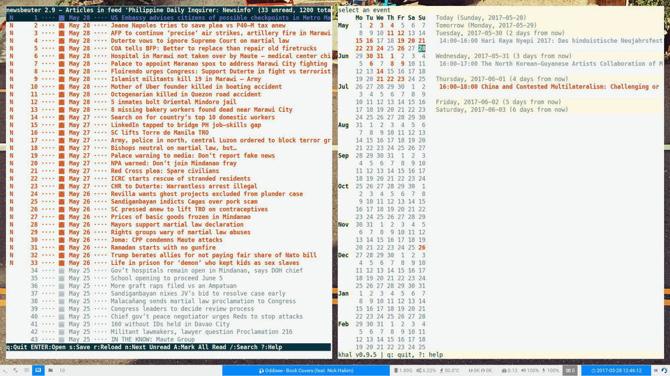
Task: Switch to the highlighted blue workspace icon
Action: tap(38, 370)
